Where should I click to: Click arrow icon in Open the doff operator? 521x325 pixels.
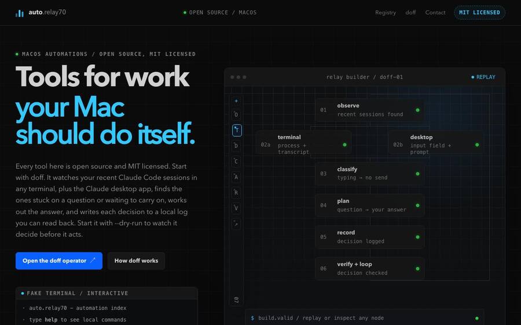pyautogui.click(x=93, y=260)
